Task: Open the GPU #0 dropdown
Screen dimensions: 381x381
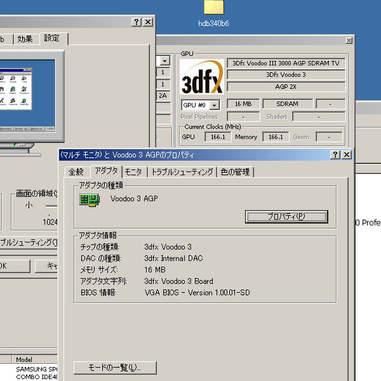Action: pyautogui.click(x=215, y=105)
